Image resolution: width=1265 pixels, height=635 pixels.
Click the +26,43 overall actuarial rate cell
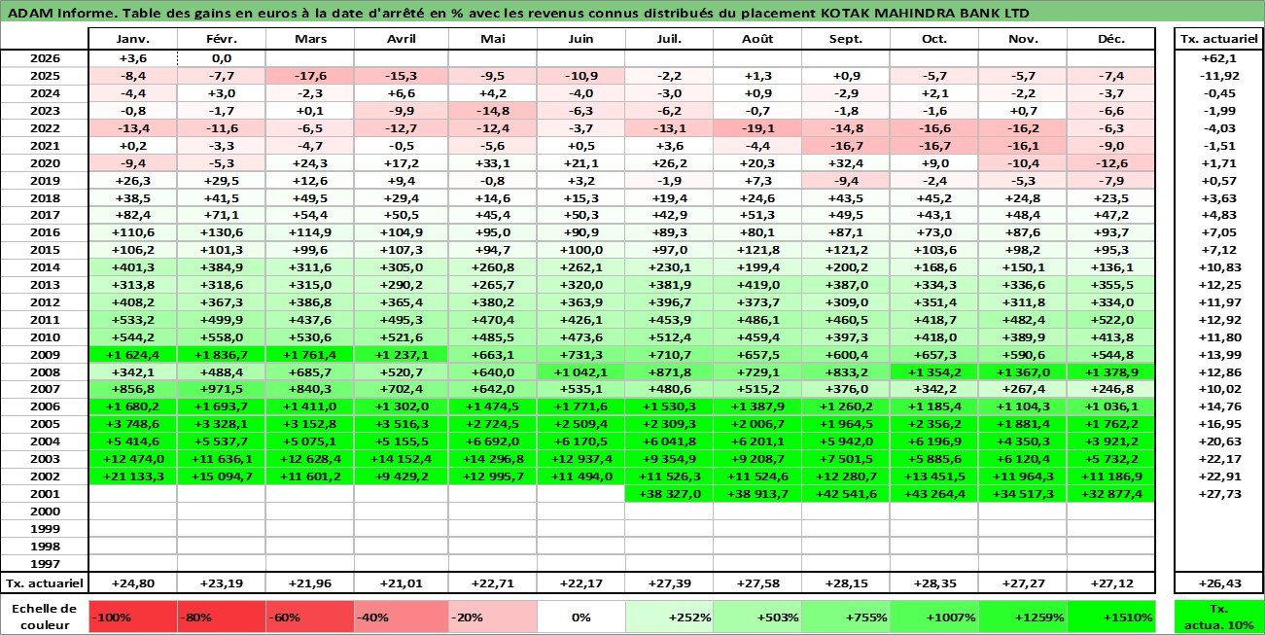coord(1218,583)
